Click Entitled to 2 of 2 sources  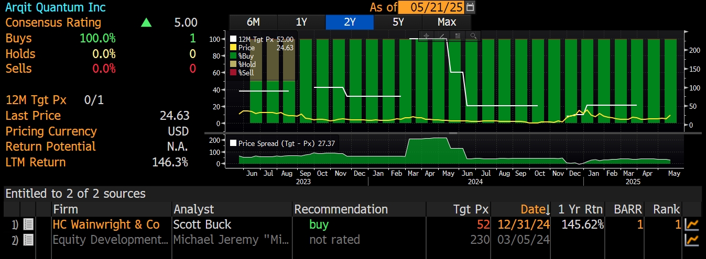[x=75, y=194]
